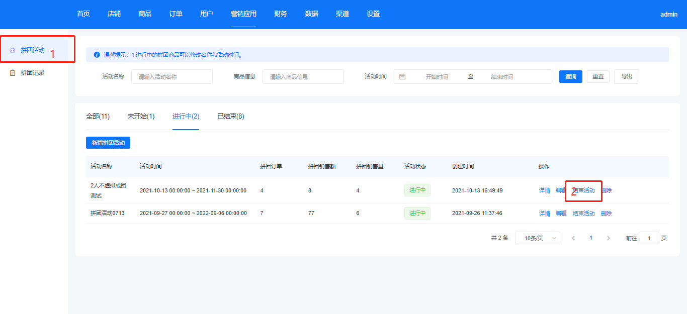Click the calendar icon in date range

[x=402, y=77]
